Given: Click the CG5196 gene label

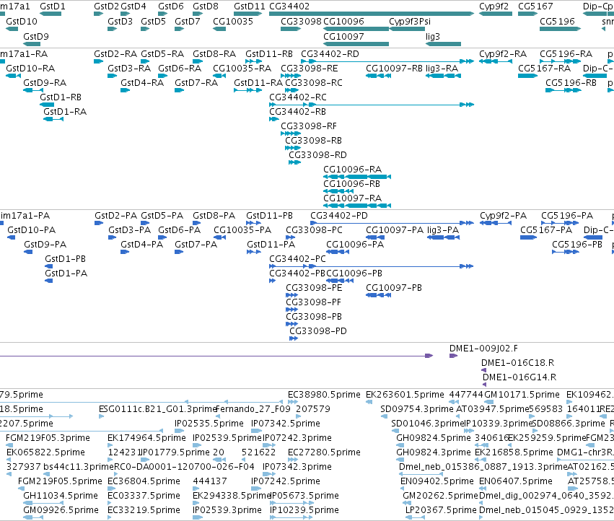Looking at the screenshot, I should tap(557, 22).
